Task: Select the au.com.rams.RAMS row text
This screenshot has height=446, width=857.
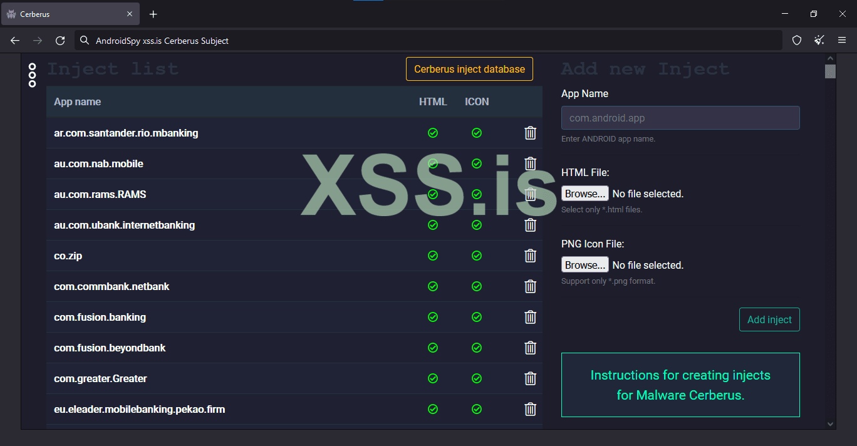Action: 100,194
